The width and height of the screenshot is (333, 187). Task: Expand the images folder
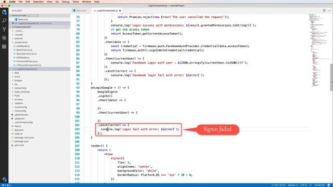point(12,81)
